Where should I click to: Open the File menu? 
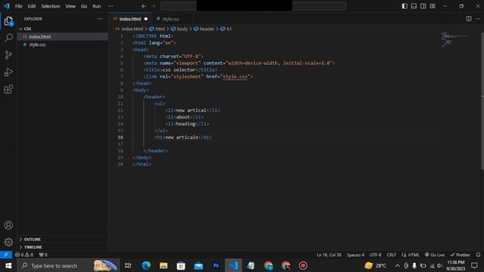pyautogui.click(x=18, y=6)
